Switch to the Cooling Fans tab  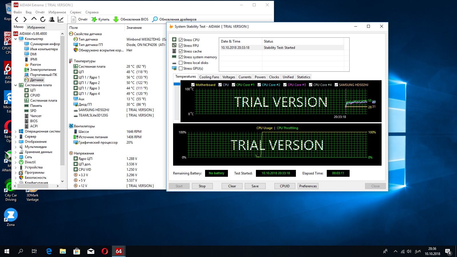pyautogui.click(x=209, y=77)
